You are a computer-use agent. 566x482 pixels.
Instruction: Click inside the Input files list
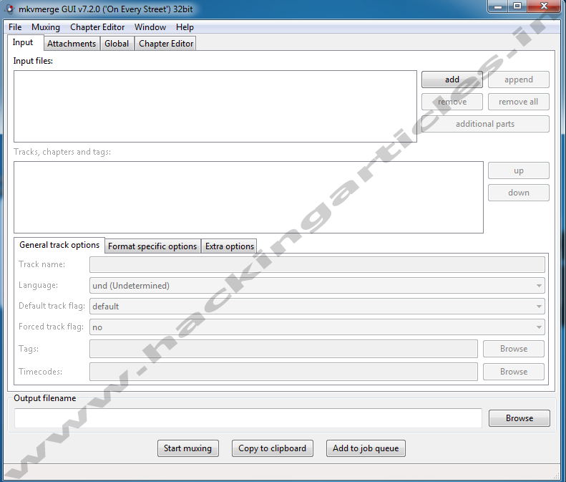[215, 106]
